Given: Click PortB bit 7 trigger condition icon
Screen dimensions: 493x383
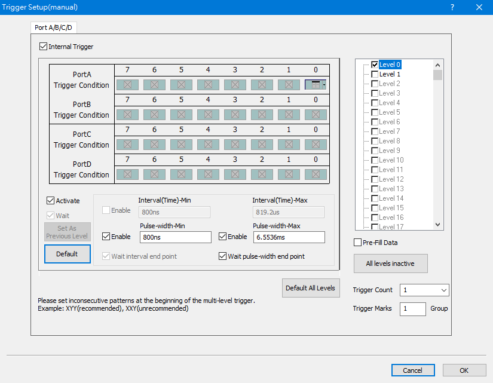Looking at the screenshot, I should (127, 115).
